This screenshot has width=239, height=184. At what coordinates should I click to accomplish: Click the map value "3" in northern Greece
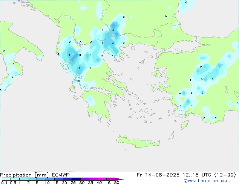[x=113, y=43]
